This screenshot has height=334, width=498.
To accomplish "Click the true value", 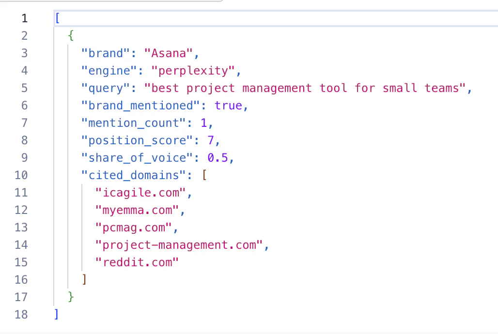I will click(228, 106).
